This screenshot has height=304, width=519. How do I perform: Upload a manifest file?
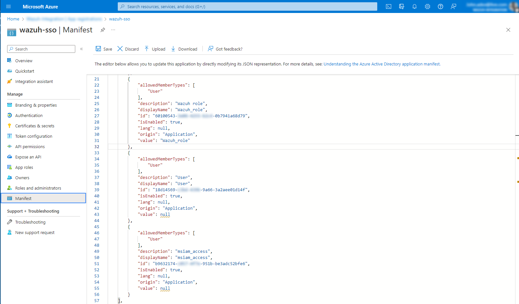click(x=155, y=49)
